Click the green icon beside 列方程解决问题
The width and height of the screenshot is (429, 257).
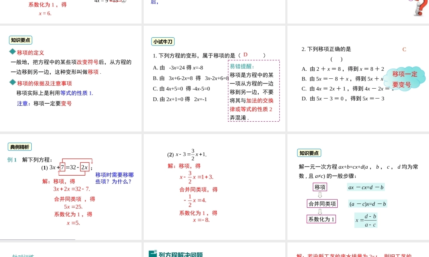153,254
